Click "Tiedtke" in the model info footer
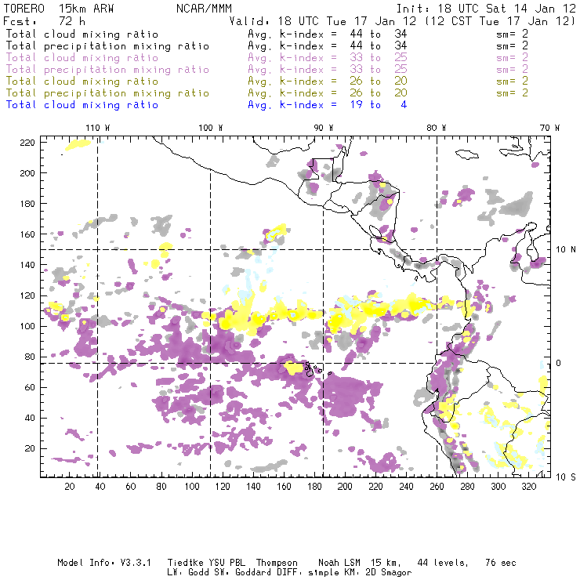The image size is (580, 580). [185, 563]
